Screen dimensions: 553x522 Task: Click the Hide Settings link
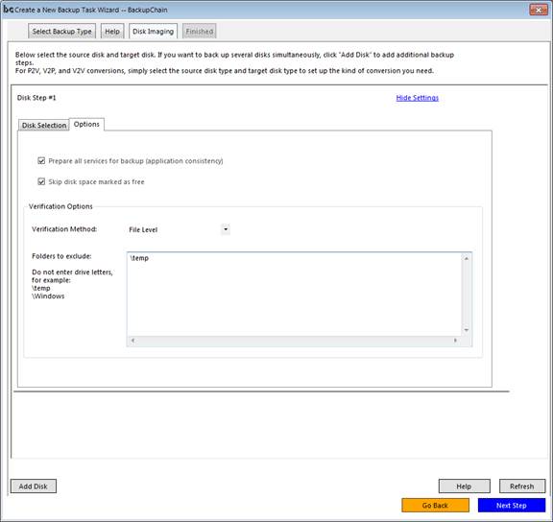tap(418, 98)
